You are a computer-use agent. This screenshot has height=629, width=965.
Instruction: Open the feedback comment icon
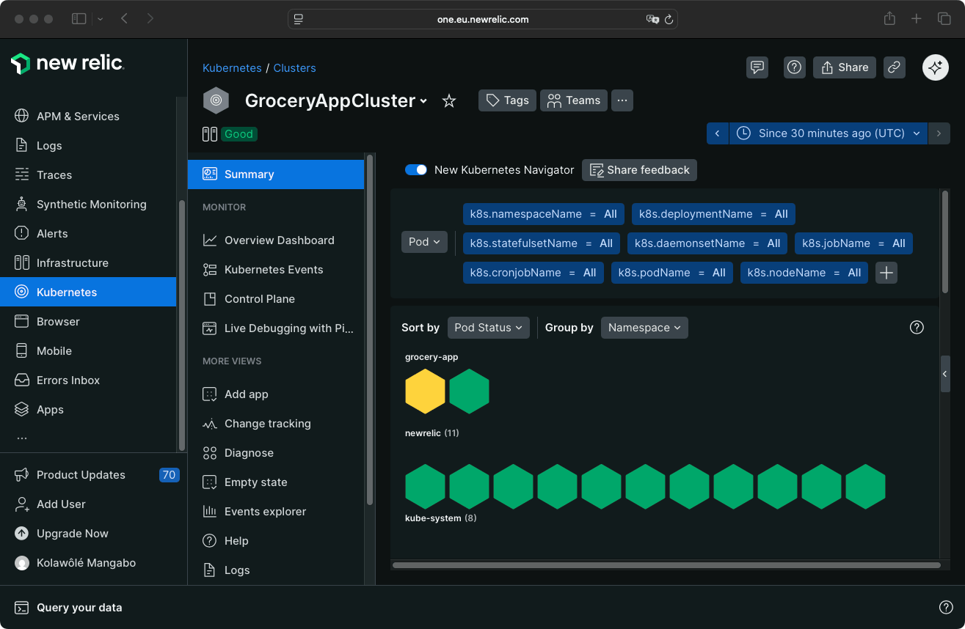757,67
